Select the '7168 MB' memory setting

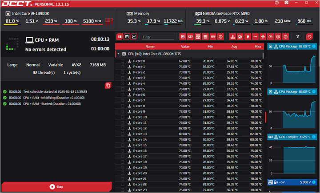click(98, 65)
